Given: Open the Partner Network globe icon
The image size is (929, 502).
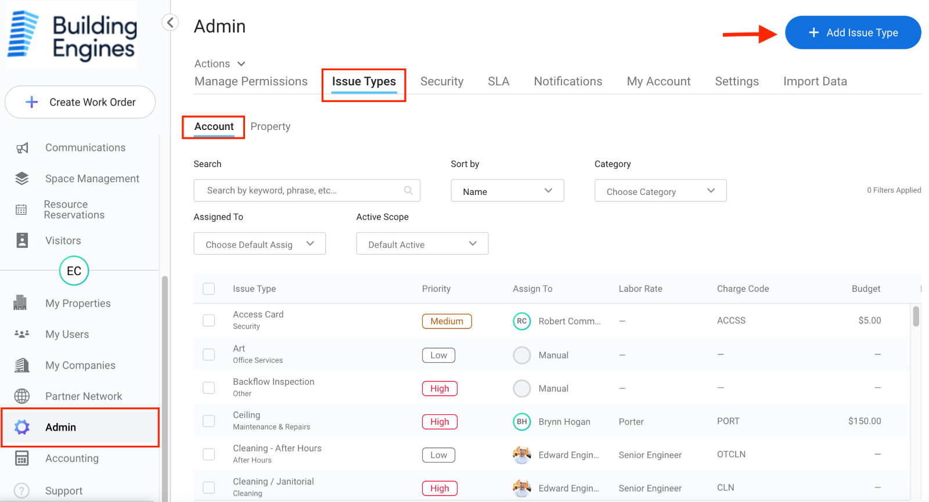Looking at the screenshot, I should 22,396.
